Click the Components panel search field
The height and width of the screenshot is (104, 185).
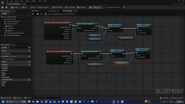[x=19, y=14]
